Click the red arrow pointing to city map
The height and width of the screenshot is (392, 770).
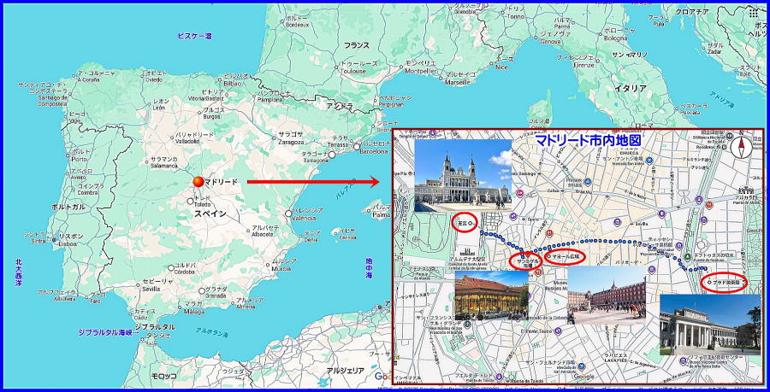coord(312,182)
